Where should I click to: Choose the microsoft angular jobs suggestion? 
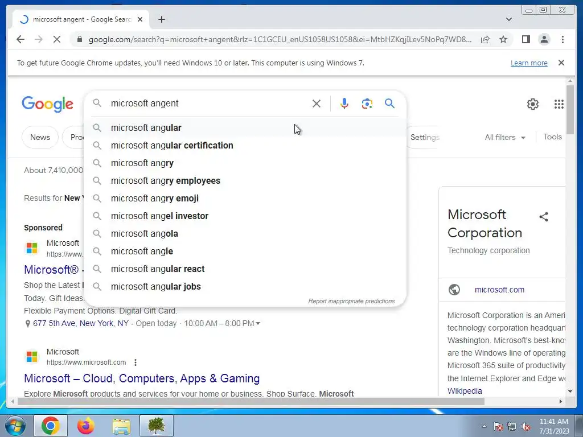coord(245,287)
